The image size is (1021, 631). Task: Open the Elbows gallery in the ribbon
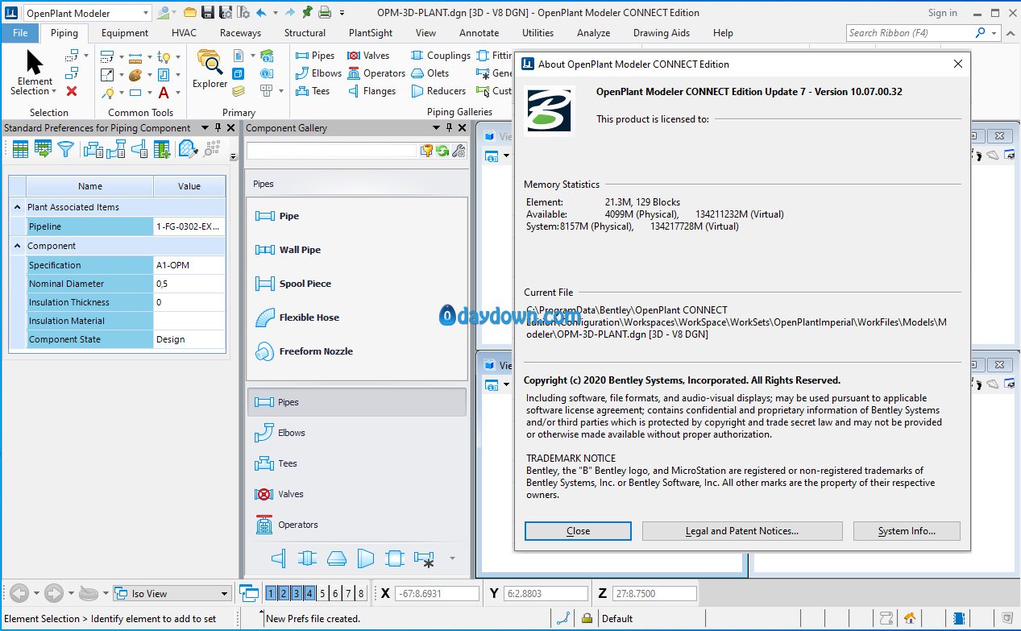click(x=318, y=73)
